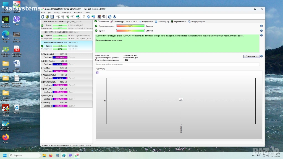
Task: Click the add comment input field
Action: click(x=177, y=64)
